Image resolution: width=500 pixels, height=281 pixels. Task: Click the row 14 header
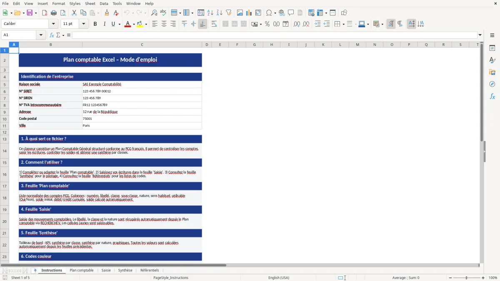point(5,151)
